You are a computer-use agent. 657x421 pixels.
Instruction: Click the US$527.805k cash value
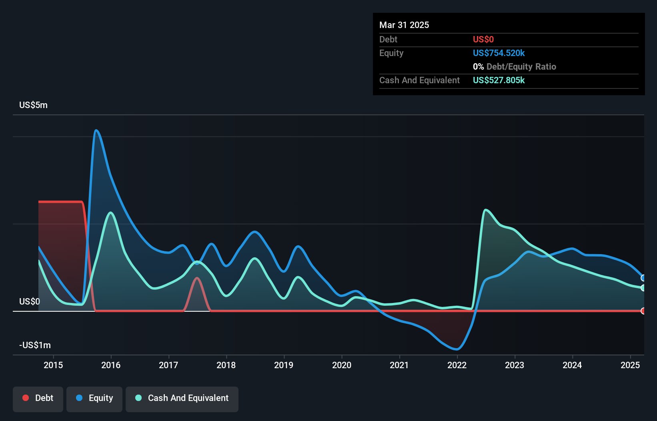tap(499, 80)
